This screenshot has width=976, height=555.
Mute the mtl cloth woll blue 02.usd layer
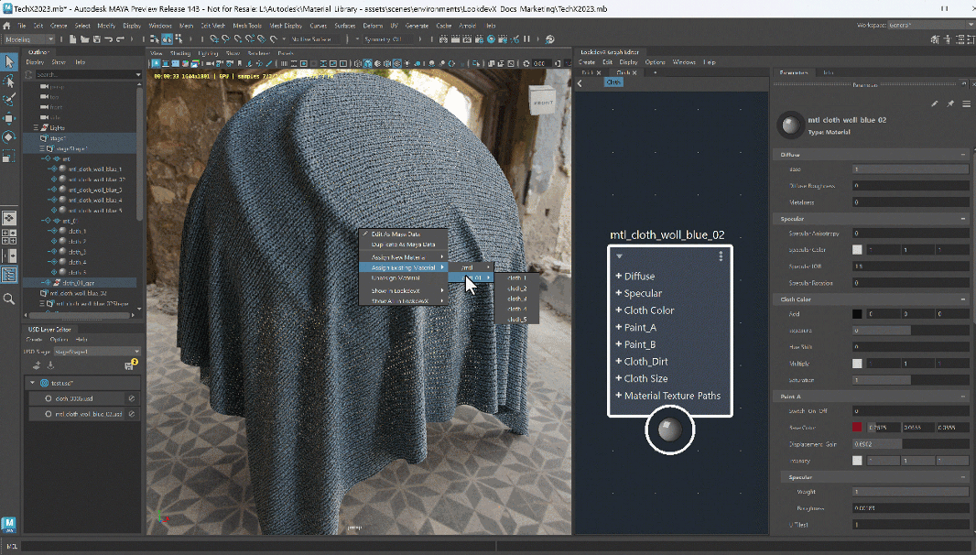132,414
